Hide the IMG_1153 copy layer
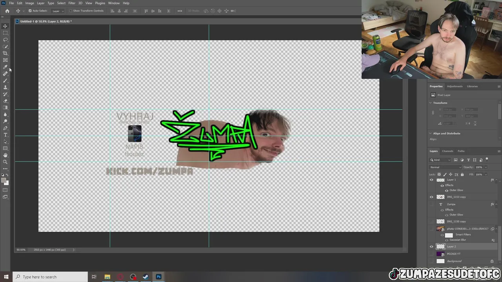Viewport: 502px width, 282px height. pyautogui.click(x=431, y=197)
